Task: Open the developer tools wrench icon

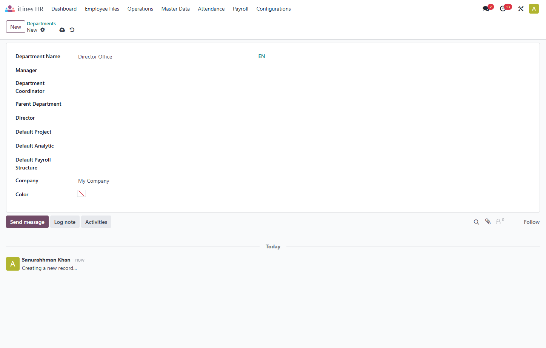Action: 521,9
